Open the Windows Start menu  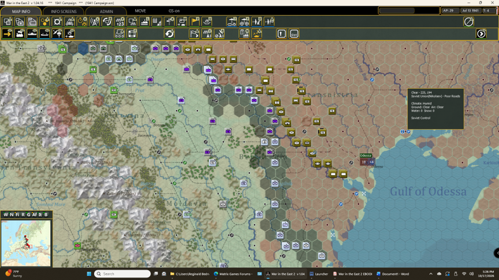[89, 274]
